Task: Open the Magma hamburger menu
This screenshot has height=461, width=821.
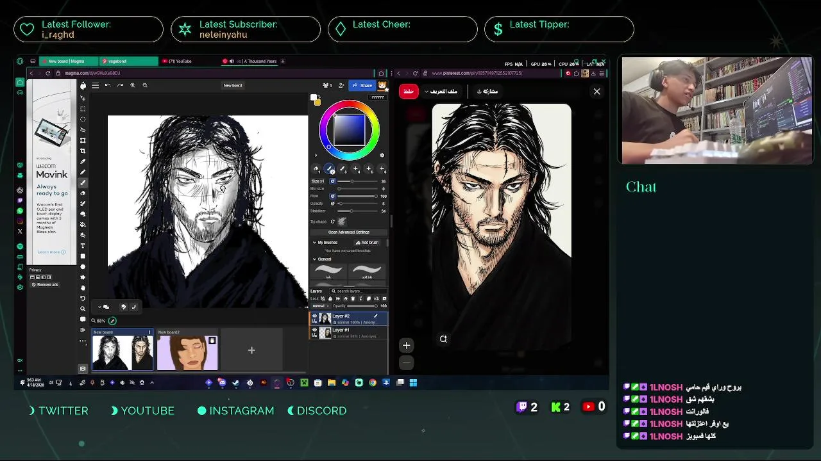Action: pos(95,85)
